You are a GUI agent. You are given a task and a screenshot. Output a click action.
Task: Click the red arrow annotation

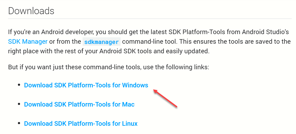[165, 98]
